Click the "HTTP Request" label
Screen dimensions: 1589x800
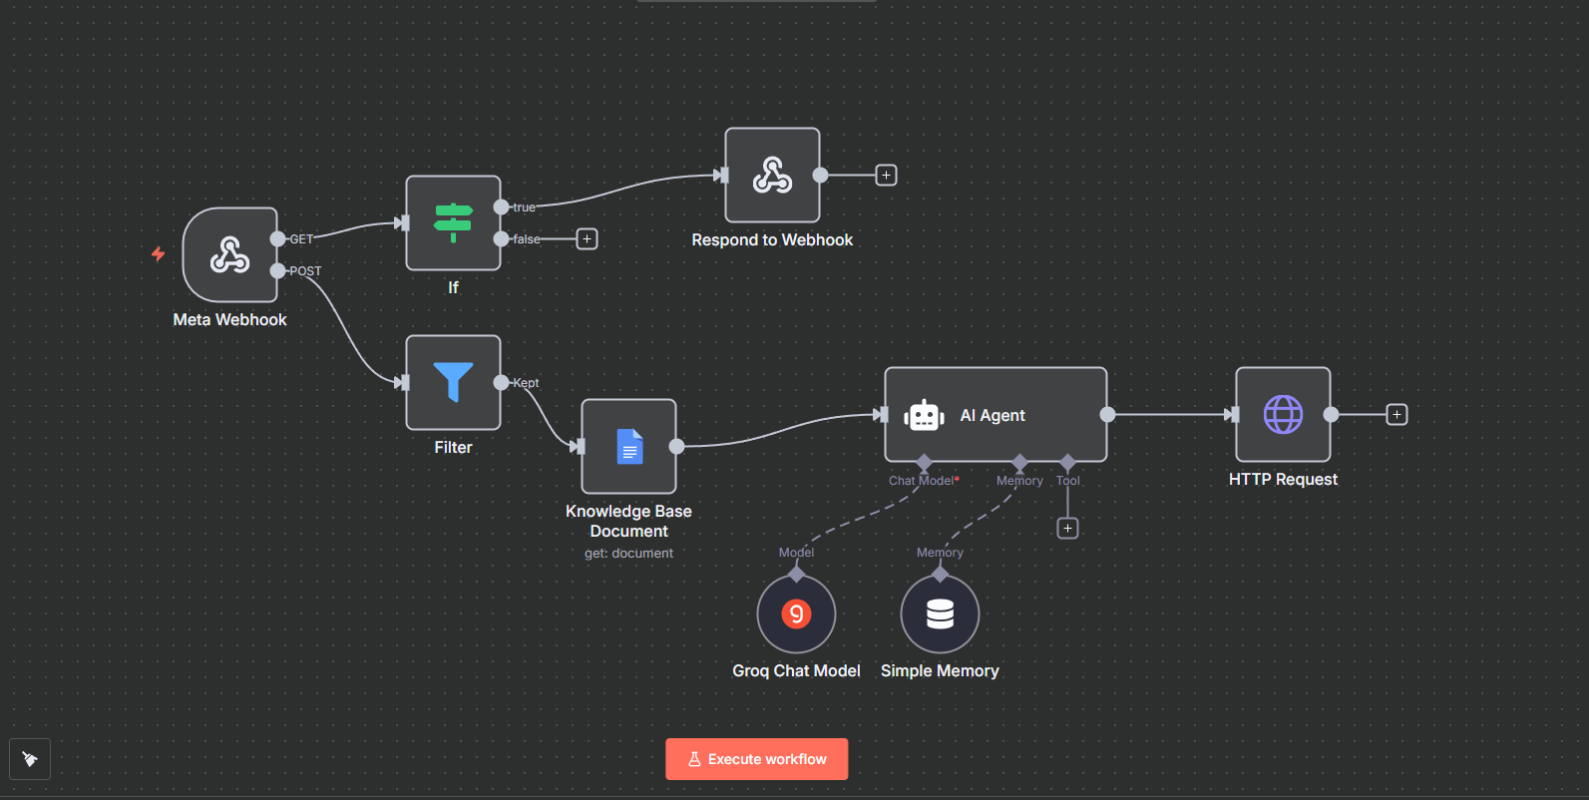click(x=1283, y=479)
